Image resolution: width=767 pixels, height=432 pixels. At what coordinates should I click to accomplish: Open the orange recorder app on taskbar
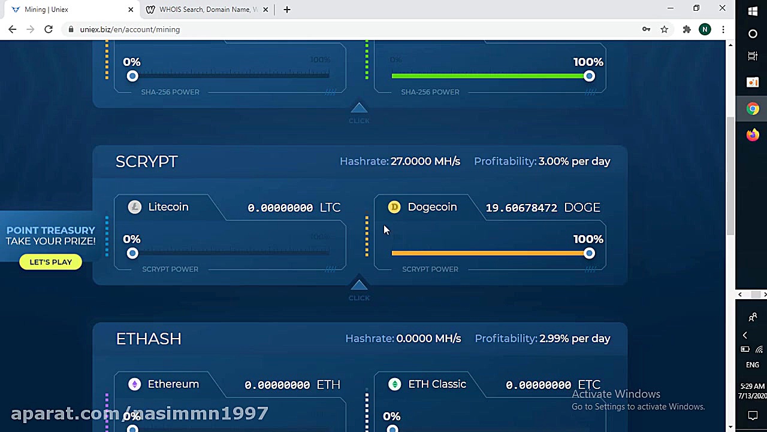pyautogui.click(x=753, y=83)
